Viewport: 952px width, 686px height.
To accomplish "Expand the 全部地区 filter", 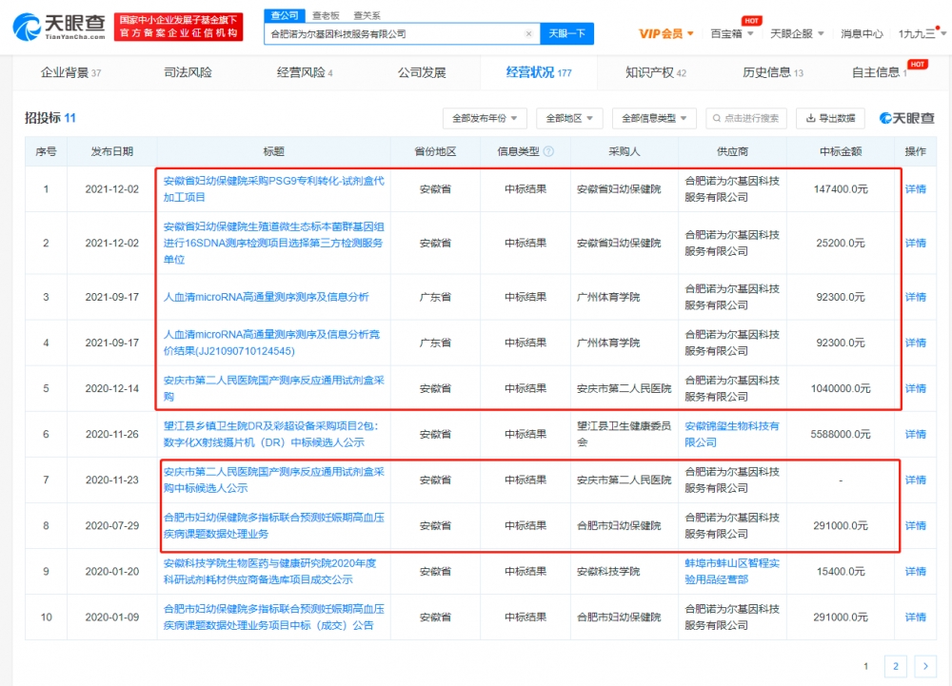I will tap(569, 118).
